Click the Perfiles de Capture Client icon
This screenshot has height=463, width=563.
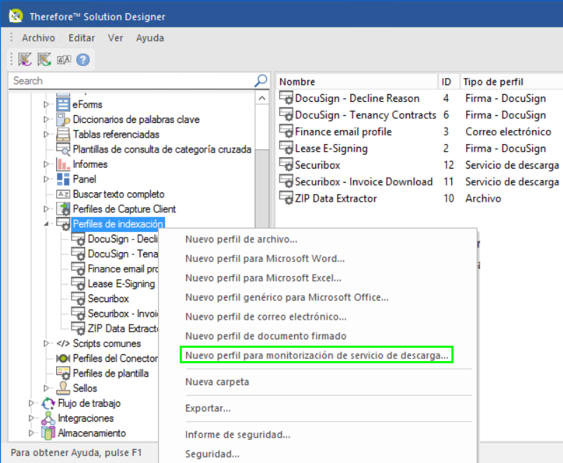pos(63,209)
